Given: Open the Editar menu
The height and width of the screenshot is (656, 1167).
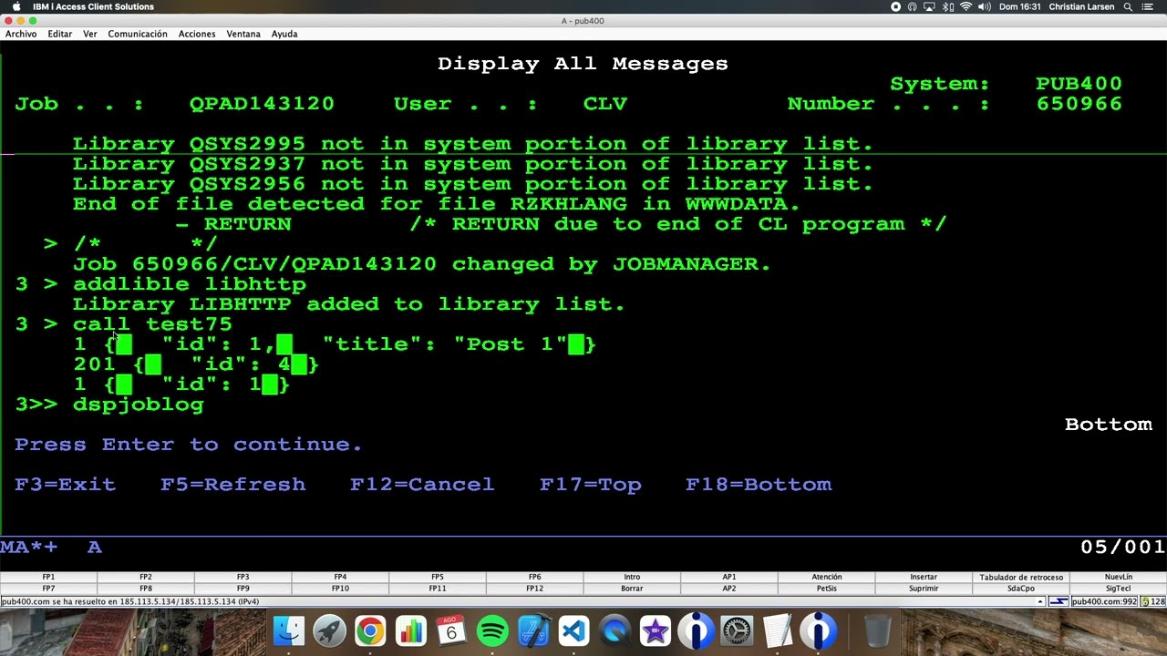Looking at the screenshot, I should [x=60, y=34].
